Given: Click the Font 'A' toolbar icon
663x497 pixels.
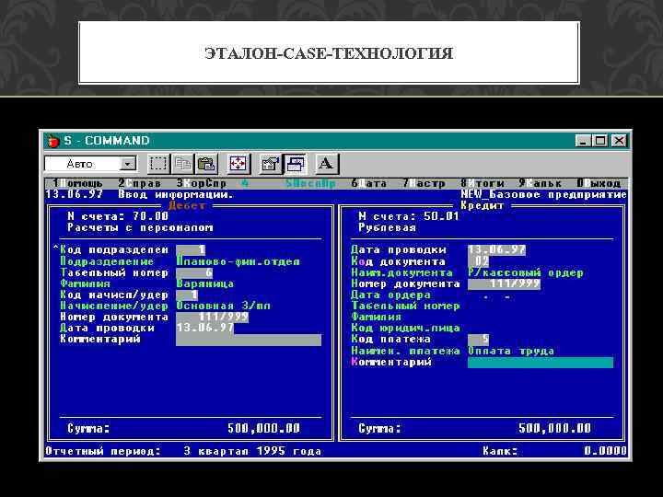Looking at the screenshot, I should (326, 164).
